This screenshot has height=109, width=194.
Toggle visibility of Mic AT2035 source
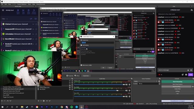(x=70, y=89)
